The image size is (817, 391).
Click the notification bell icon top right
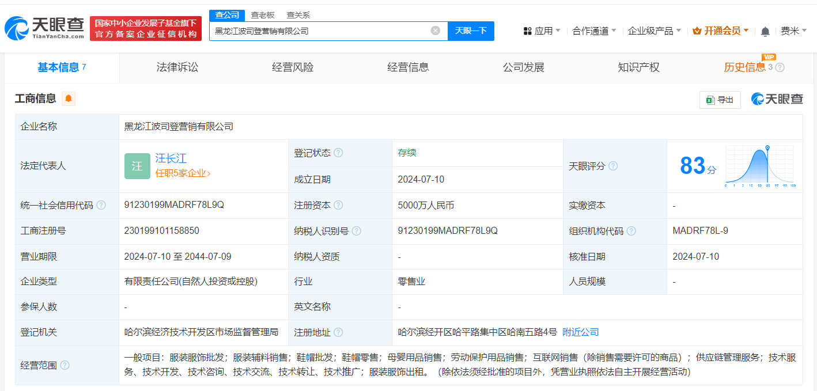[765, 31]
